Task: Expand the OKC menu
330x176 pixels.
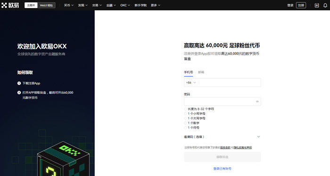Action: click(125, 5)
